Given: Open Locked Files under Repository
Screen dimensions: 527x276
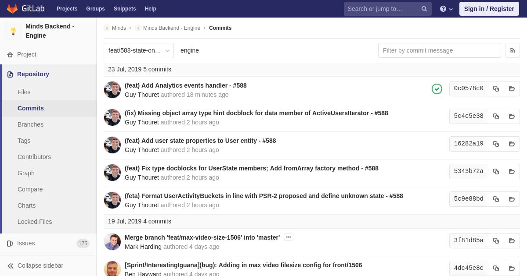Looking at the screenshot, I should click(x=35, y=222).
